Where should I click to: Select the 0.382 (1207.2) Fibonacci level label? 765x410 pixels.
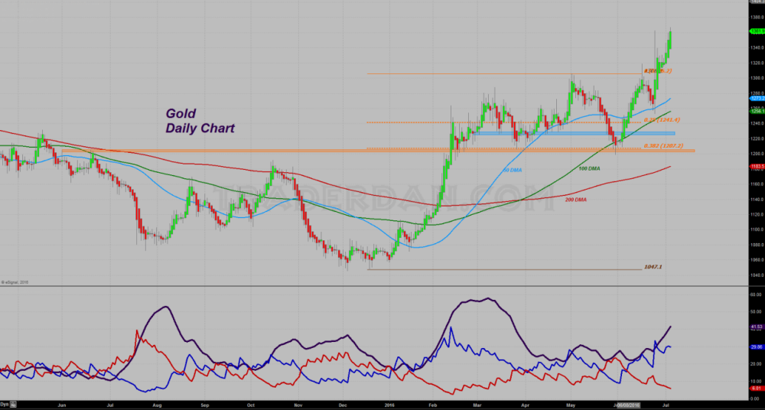point(662,145)
